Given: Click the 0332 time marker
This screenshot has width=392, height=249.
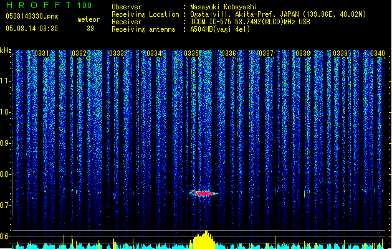Looking at the screenshot, I should point(79,53).
